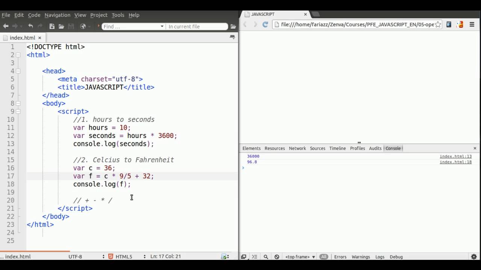The height and width of the screenshot is (270, 481).
Task: Open the index.html:18 source link
Action: [455, 162]
